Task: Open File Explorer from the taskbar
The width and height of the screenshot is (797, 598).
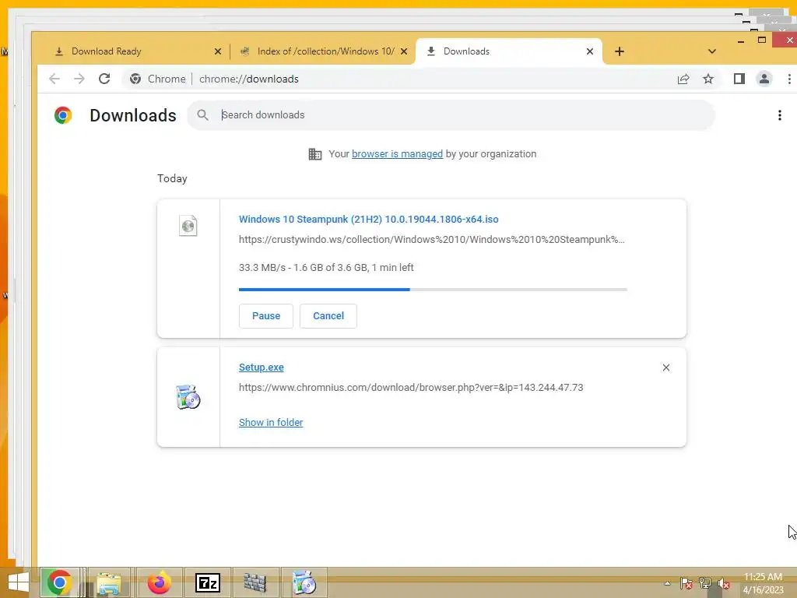Action: click(109, 582)
